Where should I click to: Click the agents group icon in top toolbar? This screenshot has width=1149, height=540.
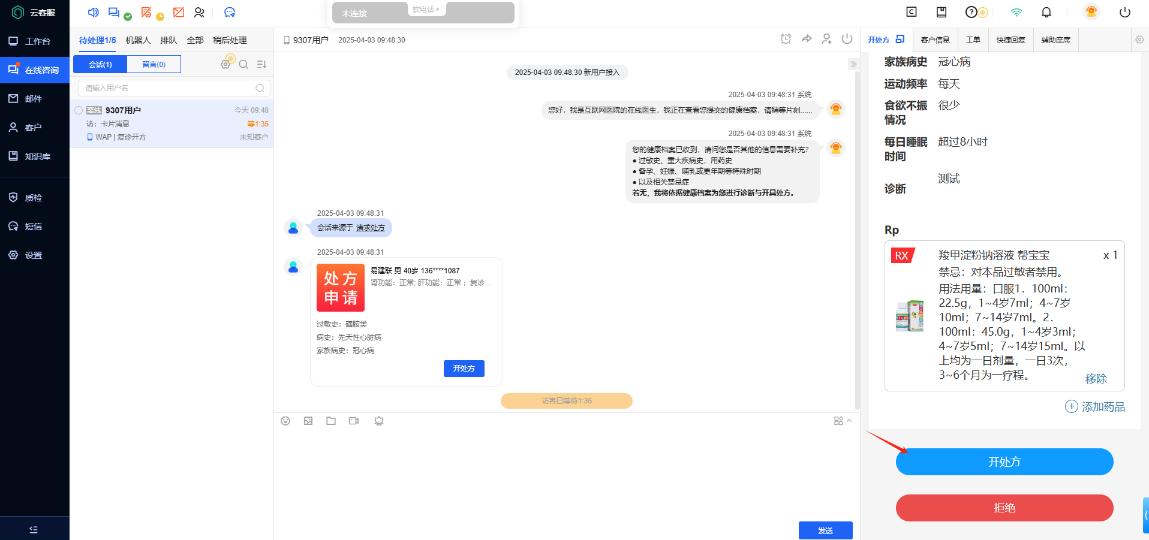199,12
